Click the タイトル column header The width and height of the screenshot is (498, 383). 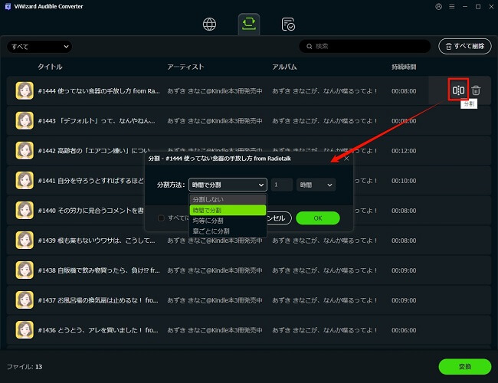(50, 67)
